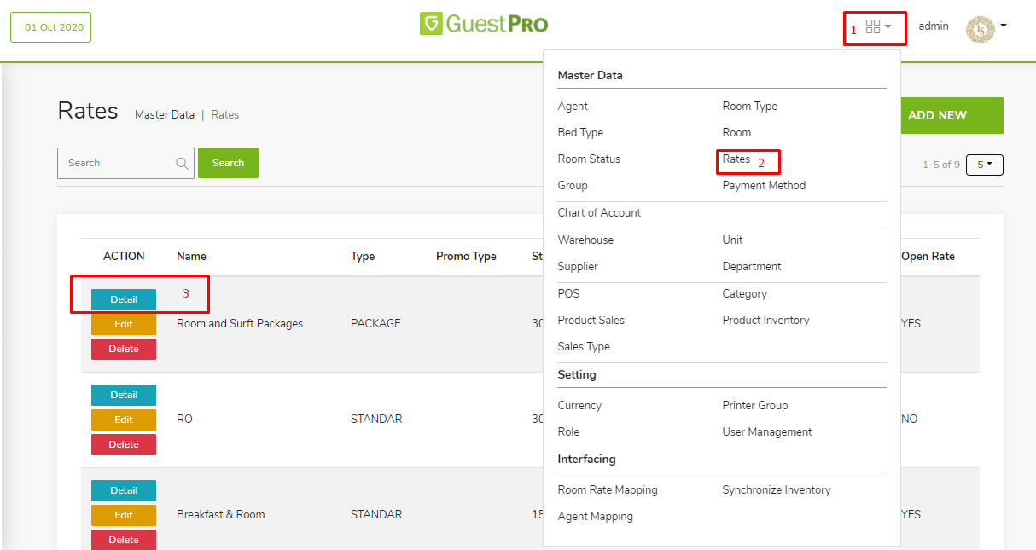Viewport: 1036px width, 550px height.
Task: Edit the RO rate row
Action: point(124,420)
